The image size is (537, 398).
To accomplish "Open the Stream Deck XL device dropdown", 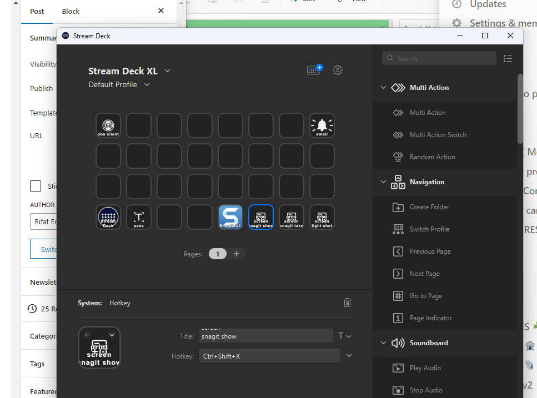I will click(x=167, y=71).
